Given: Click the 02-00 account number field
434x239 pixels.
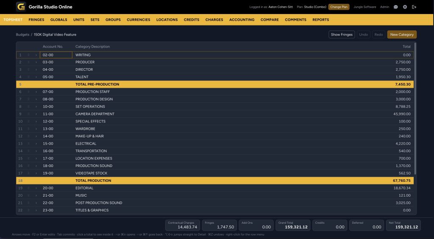Looking at the screenshot, I should [x=56, y=55].
